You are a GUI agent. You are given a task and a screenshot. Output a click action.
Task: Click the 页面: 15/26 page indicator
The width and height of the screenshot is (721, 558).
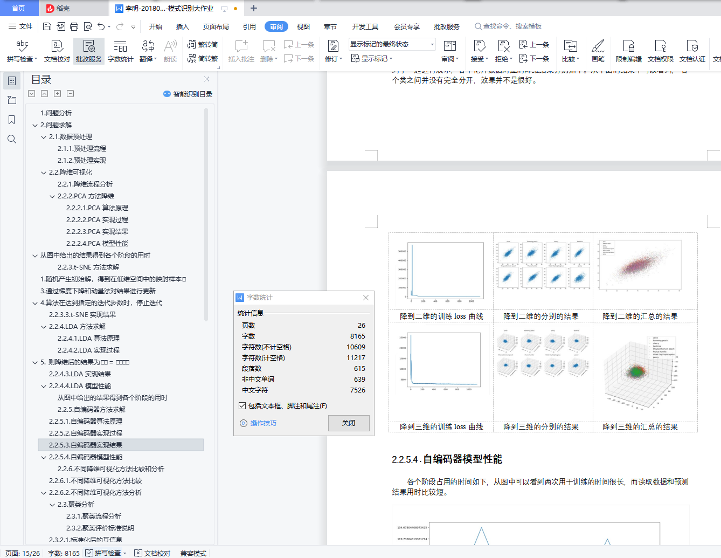[x=23, y=553]
